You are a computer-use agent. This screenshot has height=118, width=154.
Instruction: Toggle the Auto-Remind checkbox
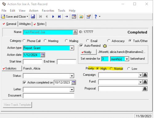[81, 46]
